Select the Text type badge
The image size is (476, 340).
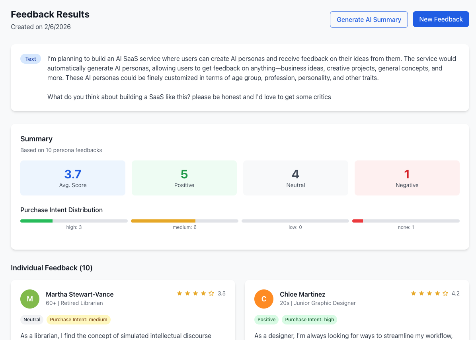(31, 59)
